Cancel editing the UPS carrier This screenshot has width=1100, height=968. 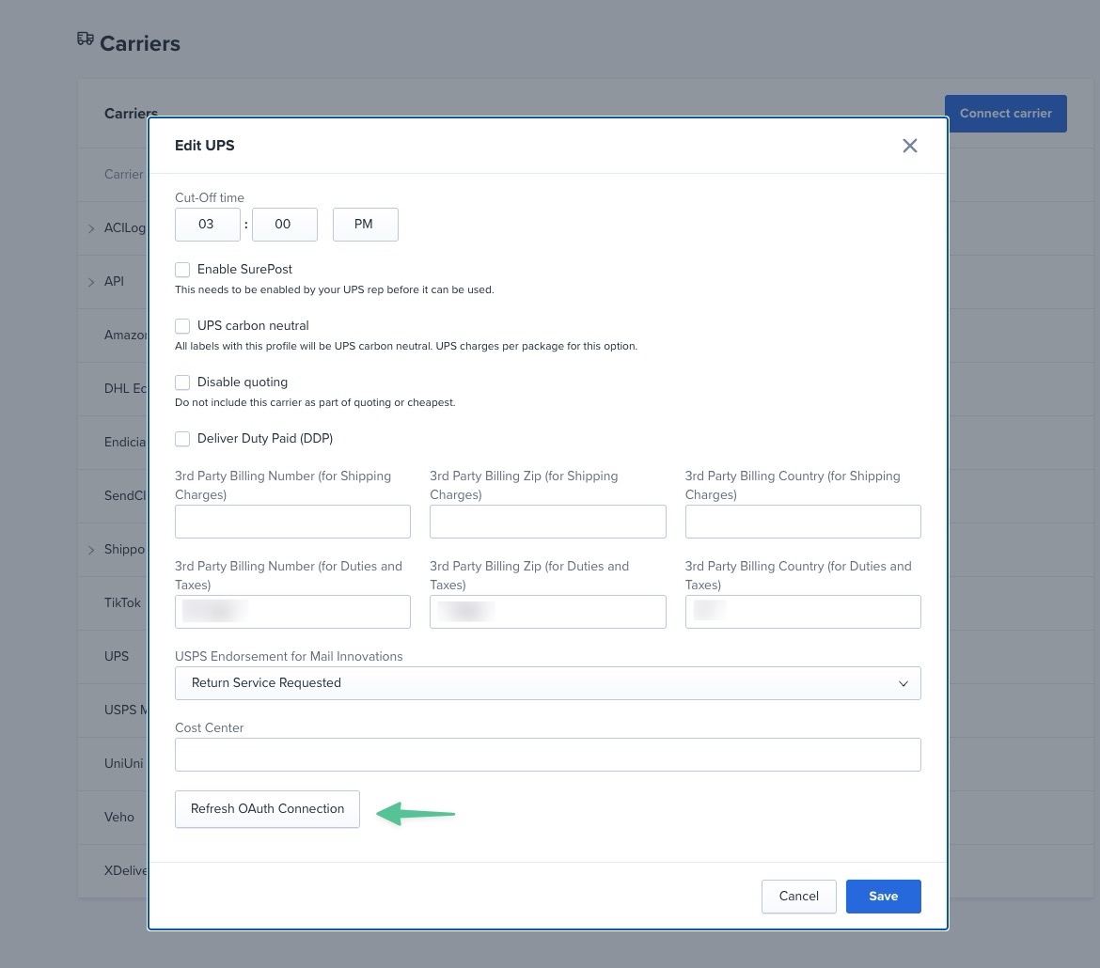[798, 896]
